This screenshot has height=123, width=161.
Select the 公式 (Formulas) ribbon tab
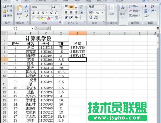click(54, 1)
